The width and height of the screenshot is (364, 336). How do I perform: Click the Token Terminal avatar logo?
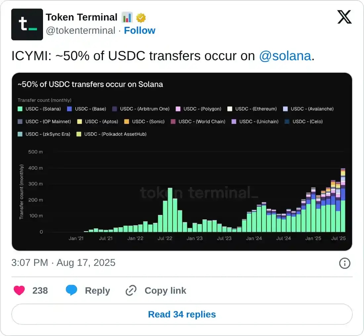point(27,24)
